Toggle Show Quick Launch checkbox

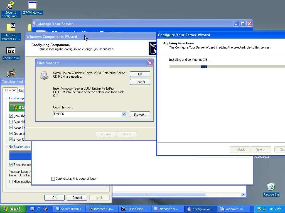11,139
